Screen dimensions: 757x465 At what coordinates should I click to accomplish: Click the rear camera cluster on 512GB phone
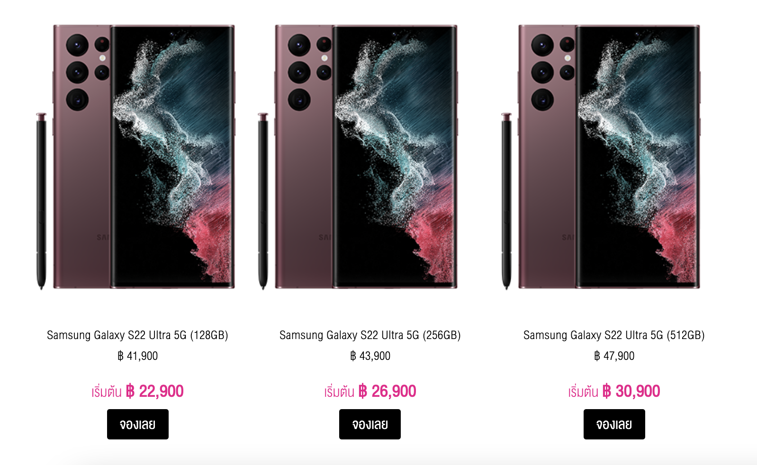tap(550, 72)
